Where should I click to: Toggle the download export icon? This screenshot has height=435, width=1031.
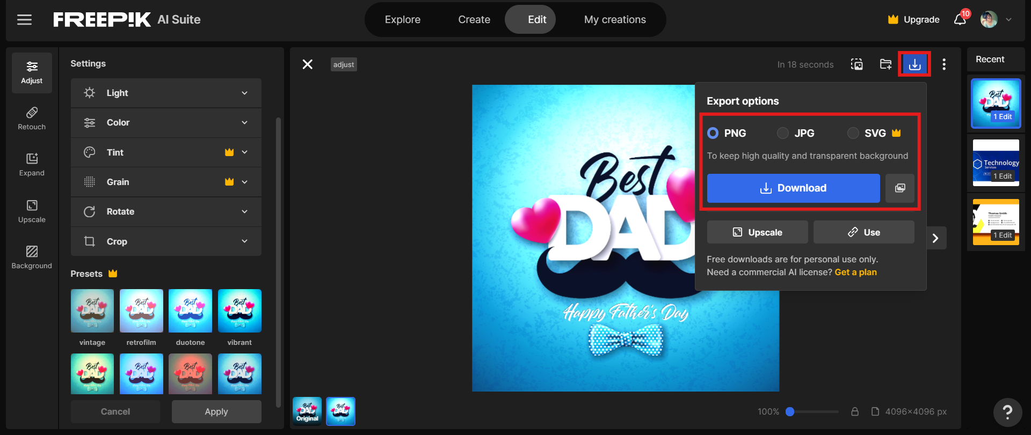click(914, 64)
